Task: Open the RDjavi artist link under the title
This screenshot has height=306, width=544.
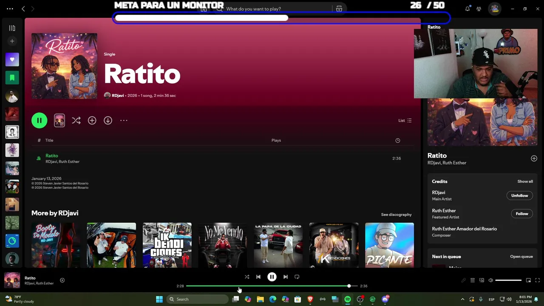Action: tap(118, 96)
